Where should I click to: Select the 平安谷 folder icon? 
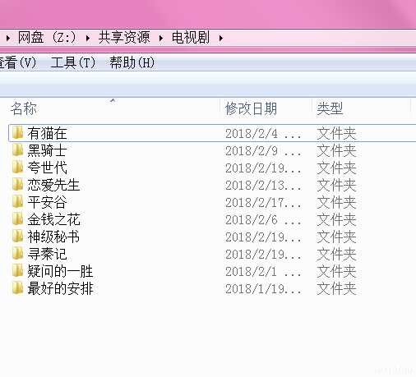tap(17, 201)
